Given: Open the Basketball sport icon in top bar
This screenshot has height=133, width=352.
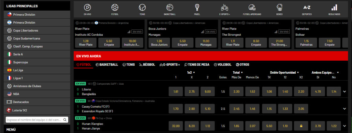Looking at the screenshot, I should coord(169,8).
